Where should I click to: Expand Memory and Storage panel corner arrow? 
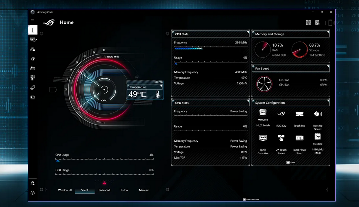point(328,32)
